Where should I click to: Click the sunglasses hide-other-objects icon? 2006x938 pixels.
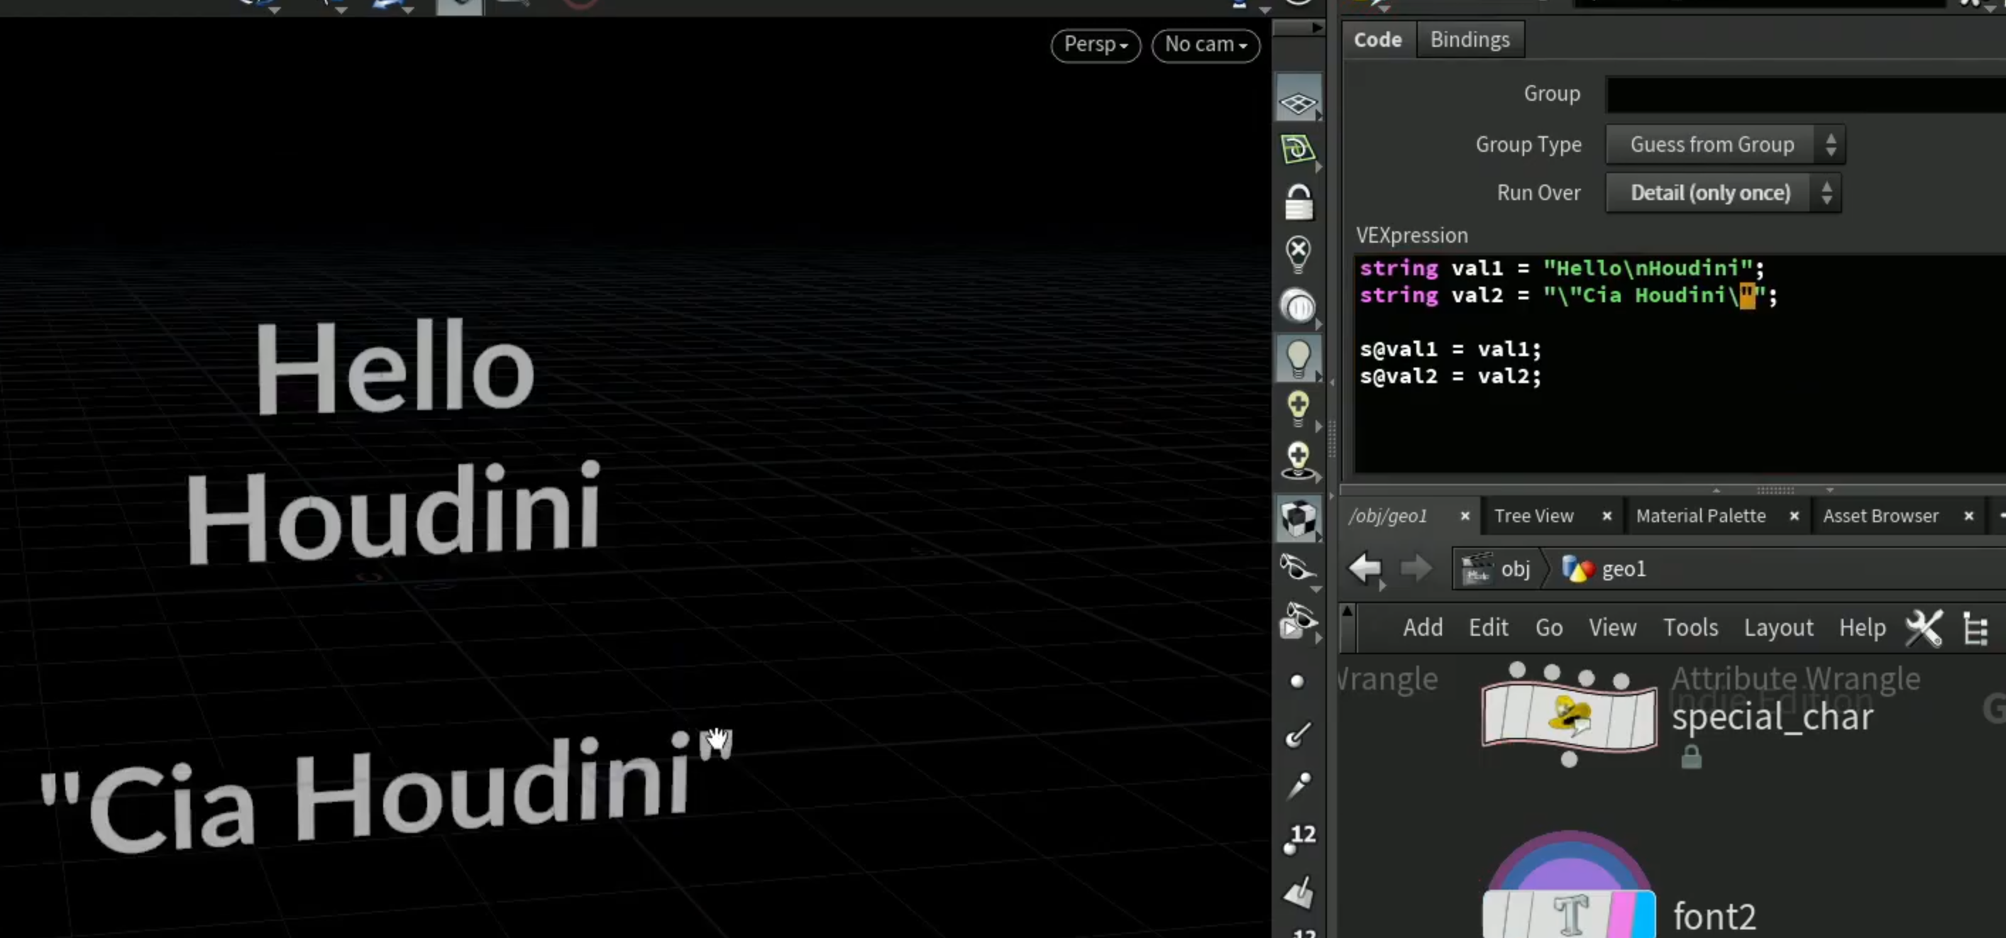[1297, 568]
